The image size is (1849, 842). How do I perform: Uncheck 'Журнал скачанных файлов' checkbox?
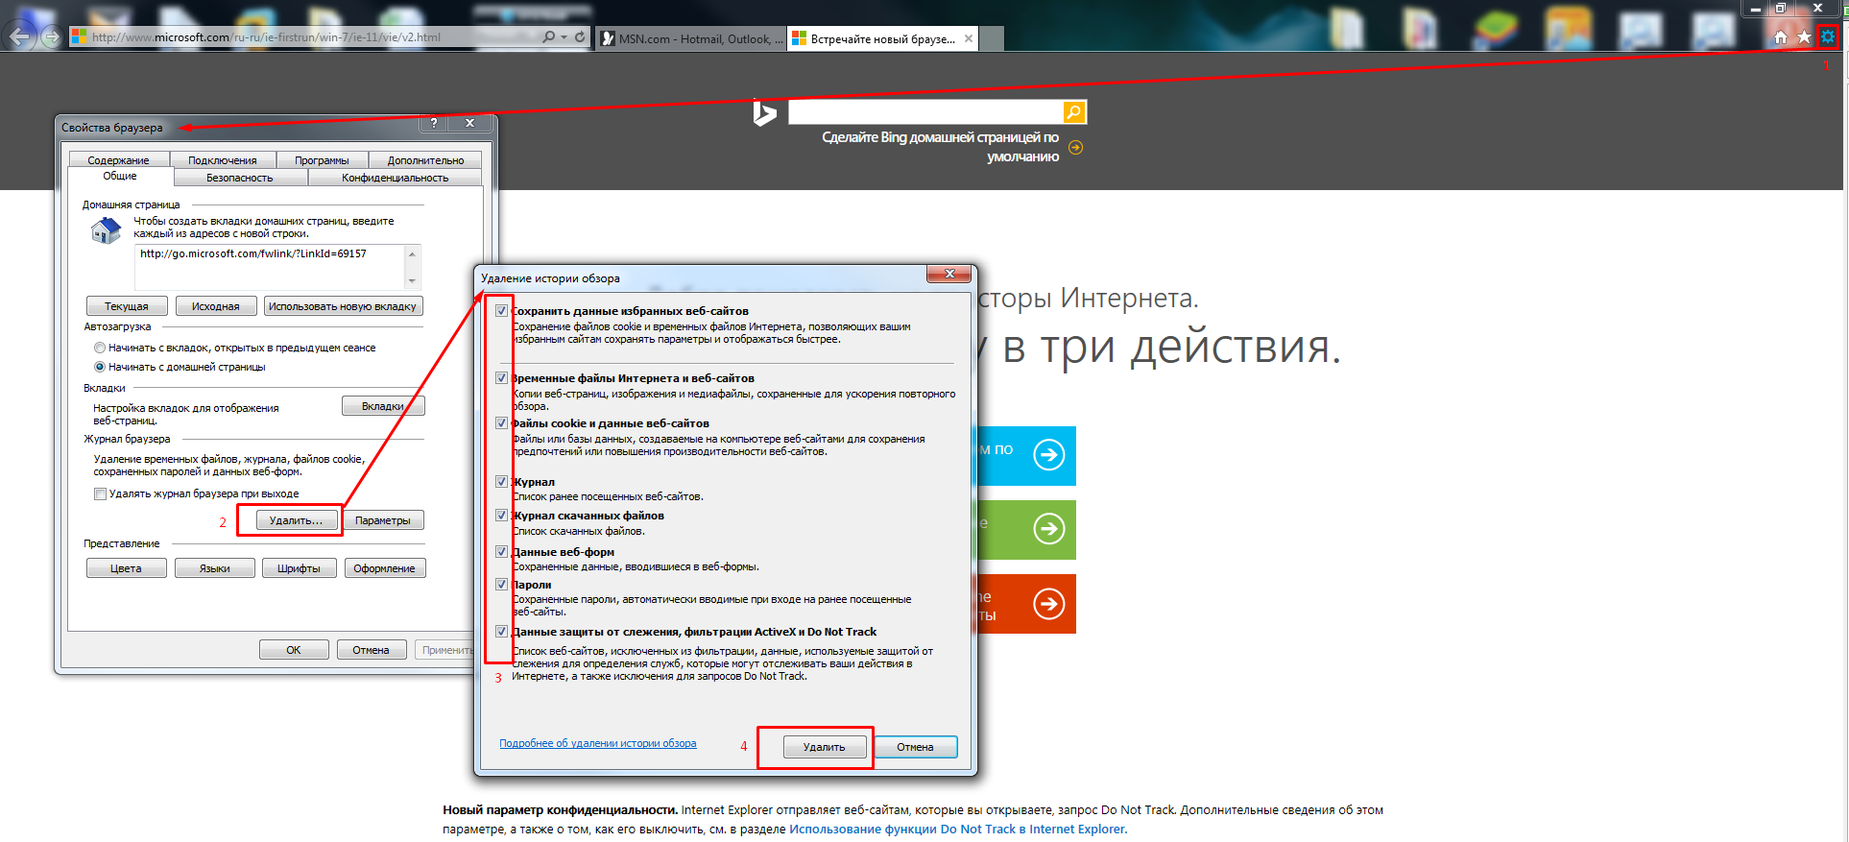(x=501, y=516)
